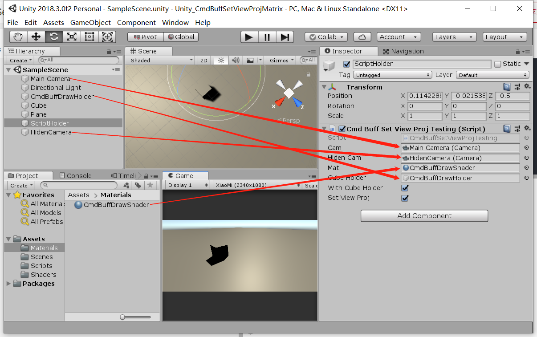Switch to the Navigation tab
537x337 pixels.
coord(403,51)
